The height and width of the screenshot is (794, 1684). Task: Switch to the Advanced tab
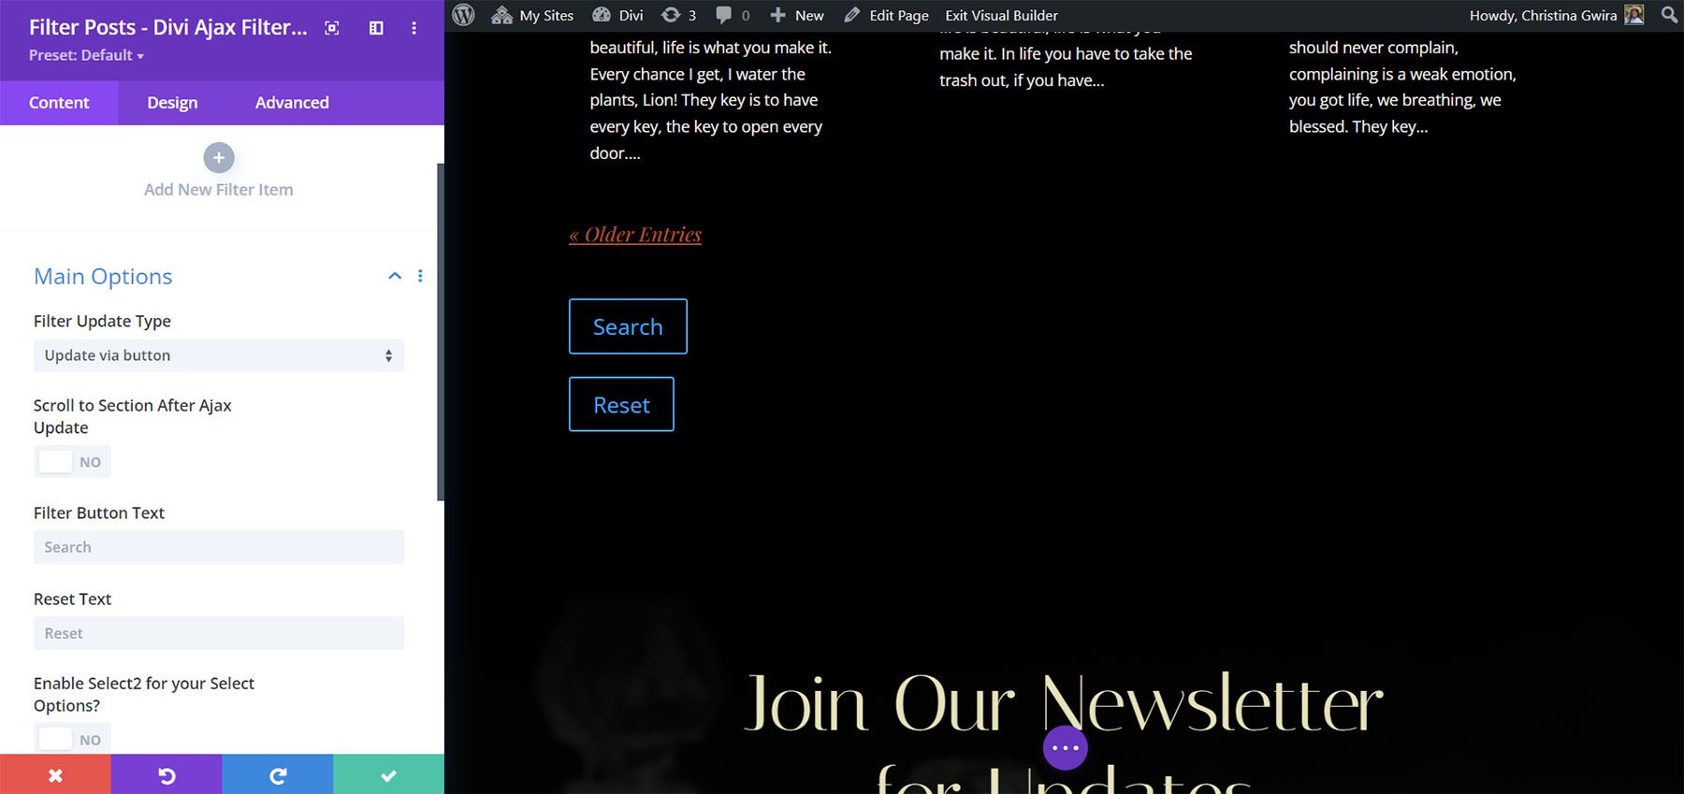(x=292, y=103)
